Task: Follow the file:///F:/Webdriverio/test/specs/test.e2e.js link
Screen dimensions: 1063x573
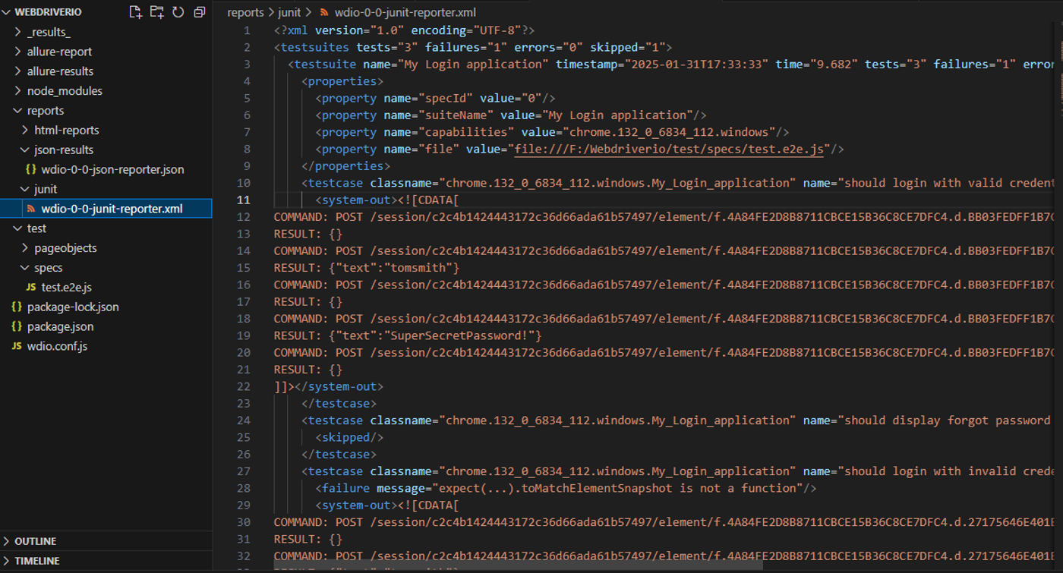Action: (x=669, y=149)
